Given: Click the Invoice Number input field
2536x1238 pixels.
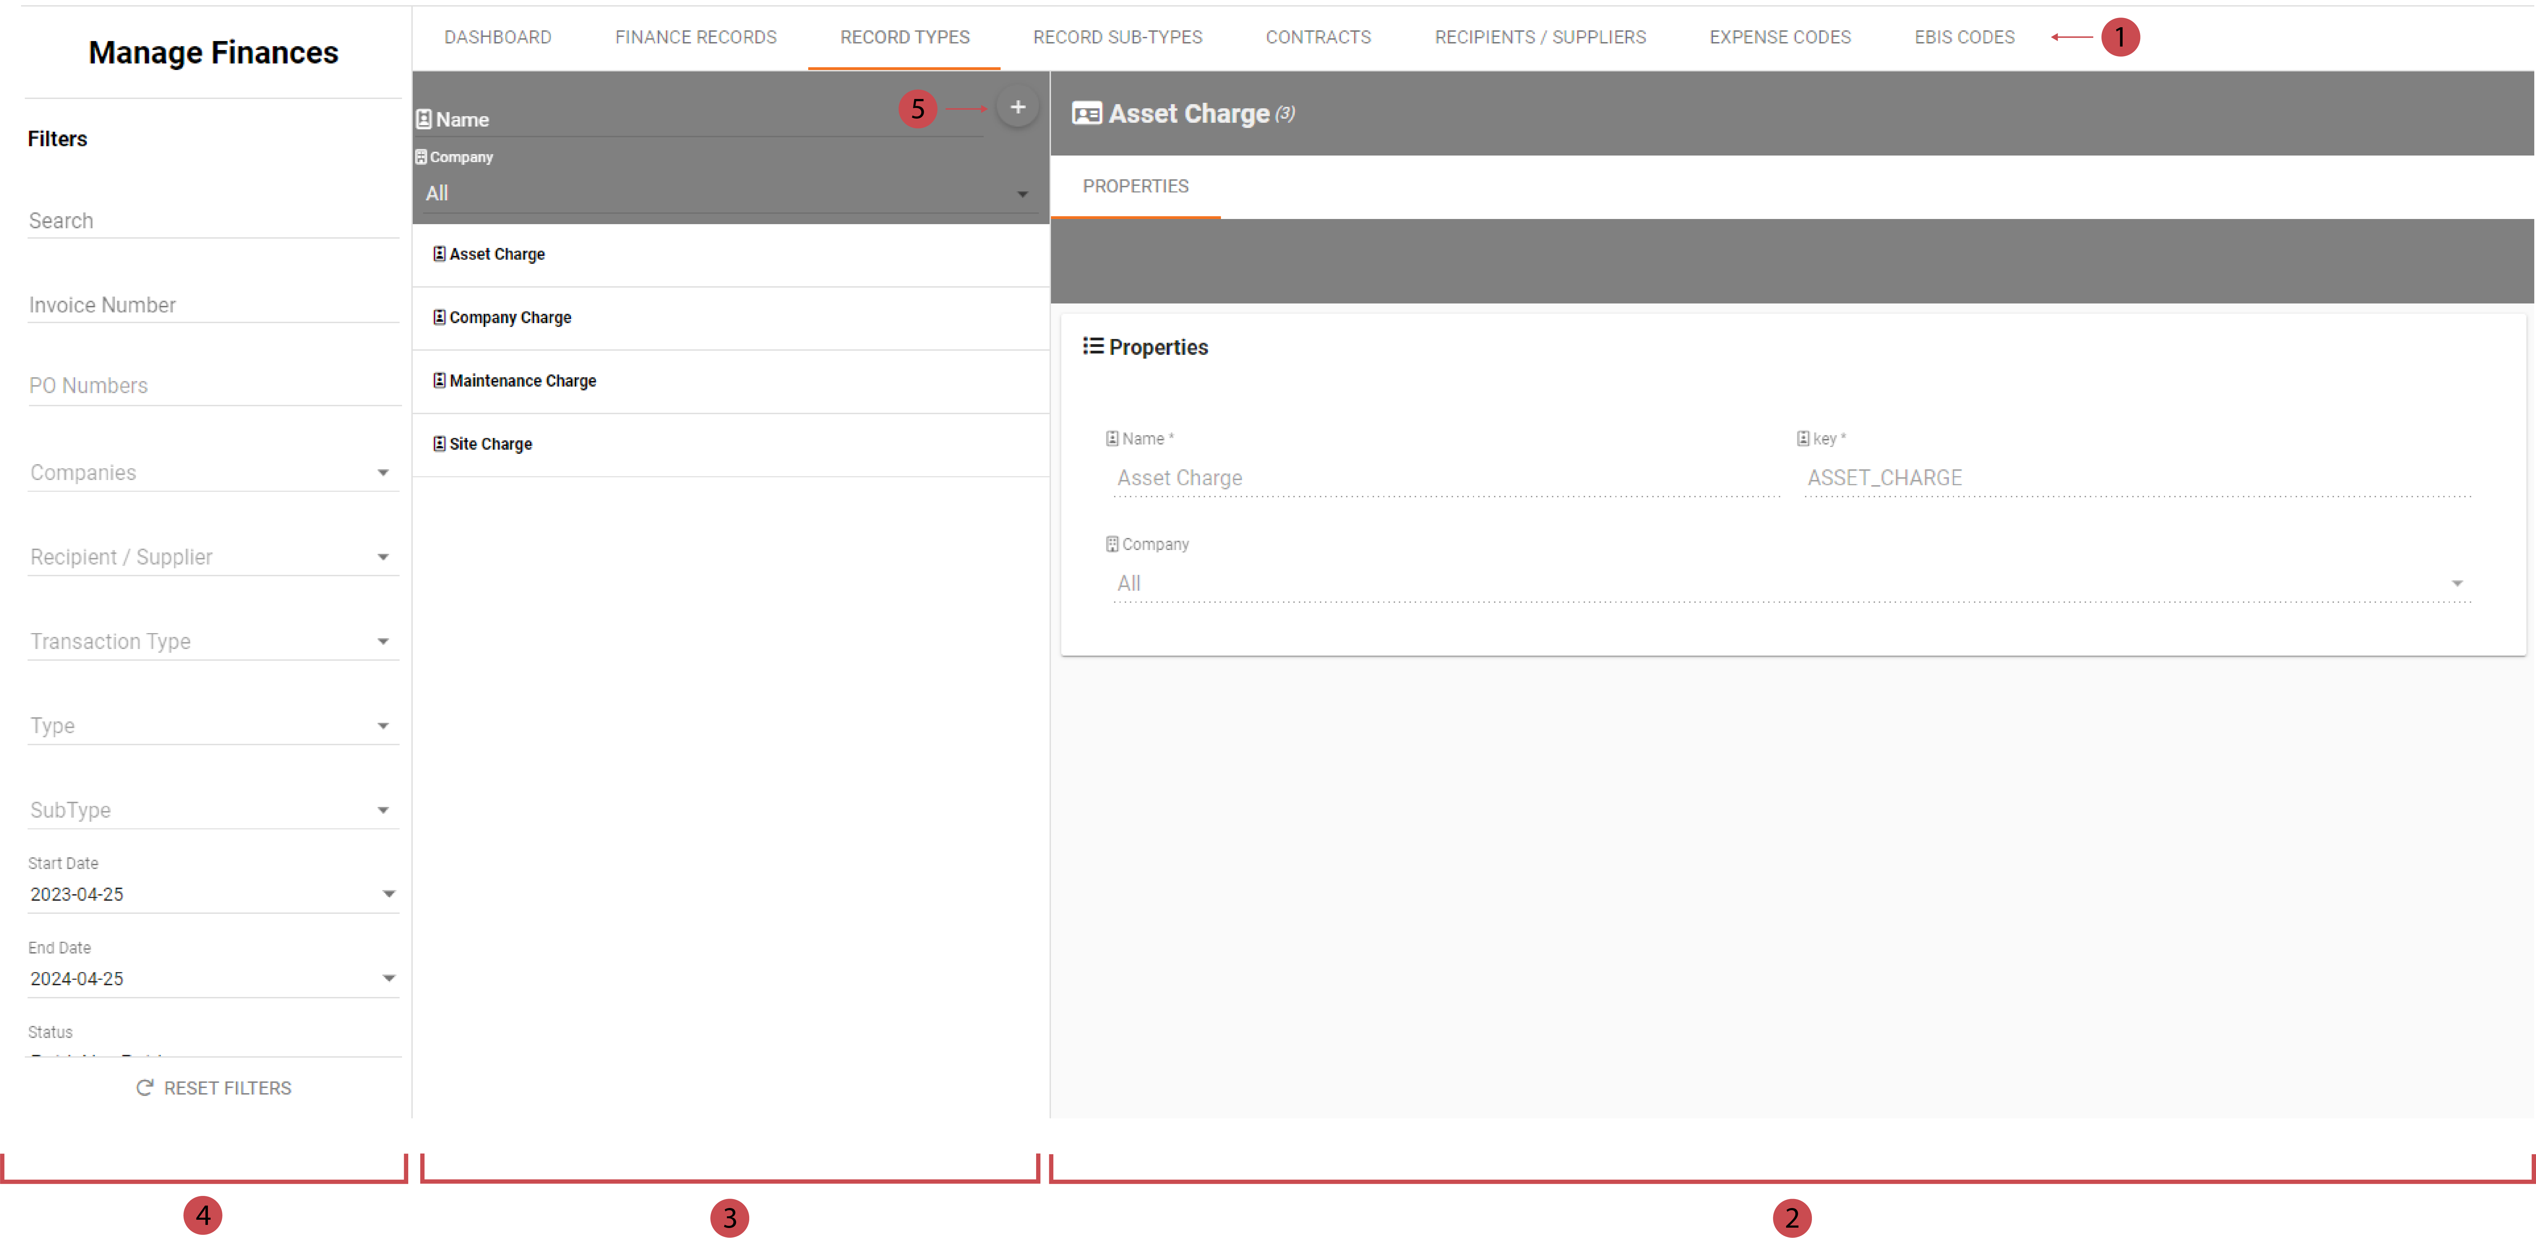Looking at the screenshot, I should 212,305.
